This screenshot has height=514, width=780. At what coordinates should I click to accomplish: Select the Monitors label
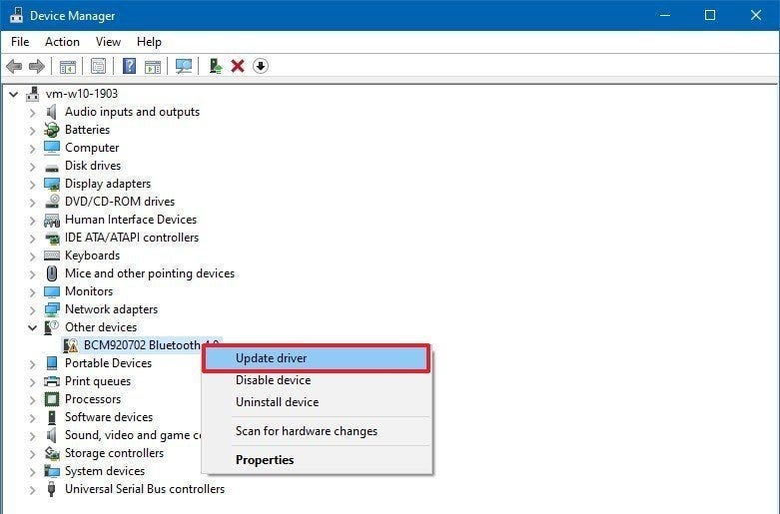(x=89, y=291)
